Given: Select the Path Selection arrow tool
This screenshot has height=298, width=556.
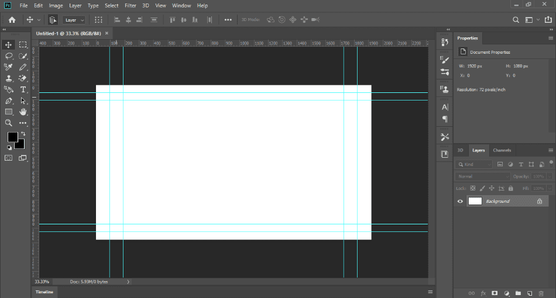Looking at the screenshot, I should [23, 101].
